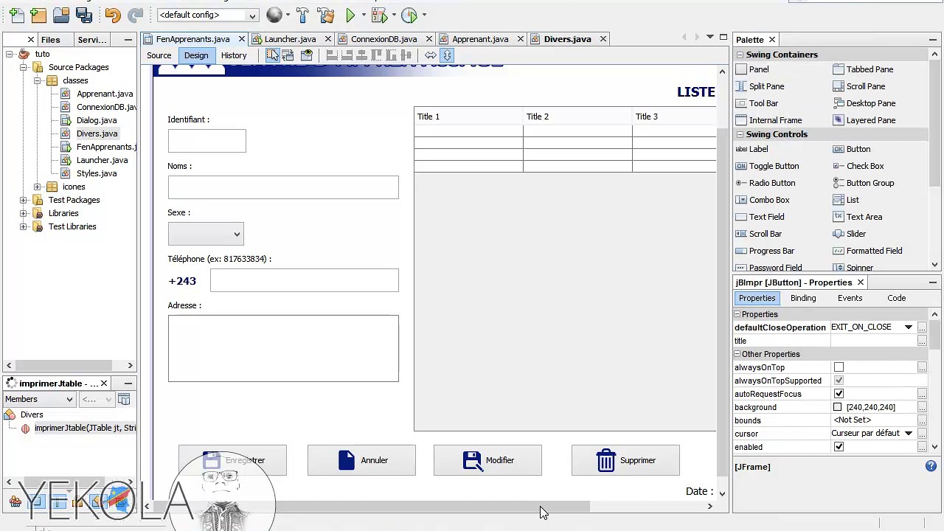Switch to the History view tab

coord(233,55)
